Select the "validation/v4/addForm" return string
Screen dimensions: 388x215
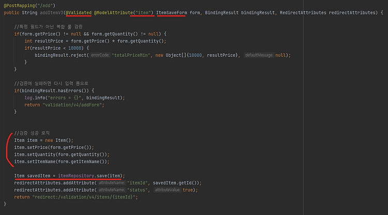(x=72, y=105)
